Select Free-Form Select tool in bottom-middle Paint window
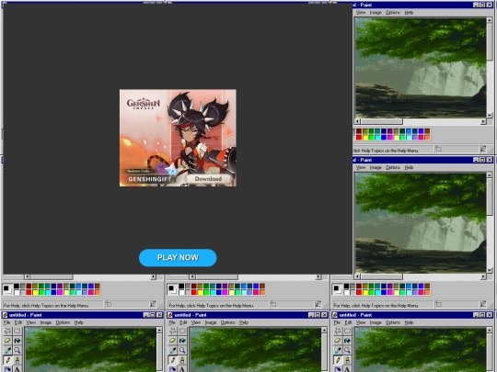This screenshot has height=372, width=497. [x=173, y=331]
